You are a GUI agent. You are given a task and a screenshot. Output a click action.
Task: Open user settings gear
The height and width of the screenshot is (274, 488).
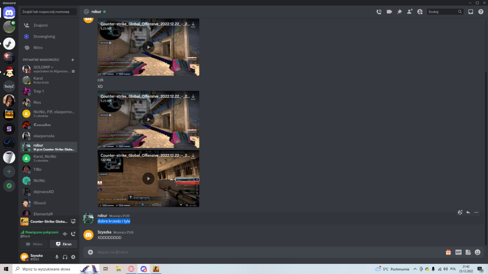pyautogui.click(x=73, y=257)
